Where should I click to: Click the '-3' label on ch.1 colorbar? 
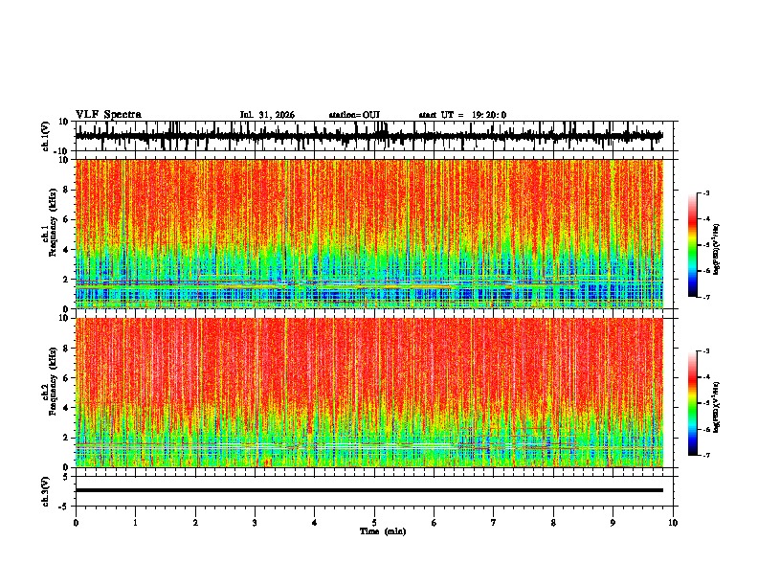pyautogui.click(x=705, y=192)
